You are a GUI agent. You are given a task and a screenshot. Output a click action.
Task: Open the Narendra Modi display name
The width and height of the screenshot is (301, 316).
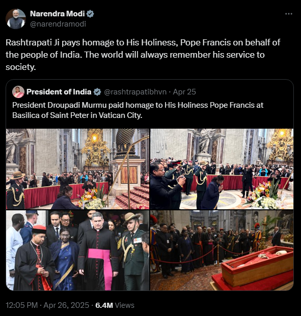58,14
